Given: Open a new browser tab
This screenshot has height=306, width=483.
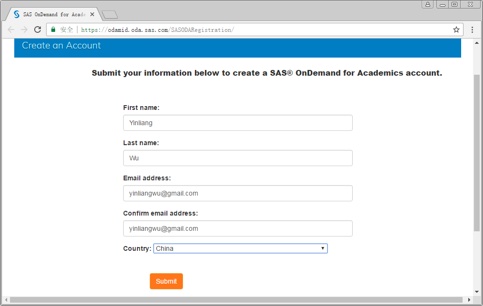Looking at the screenshot, I should click(x=110, y=14).
